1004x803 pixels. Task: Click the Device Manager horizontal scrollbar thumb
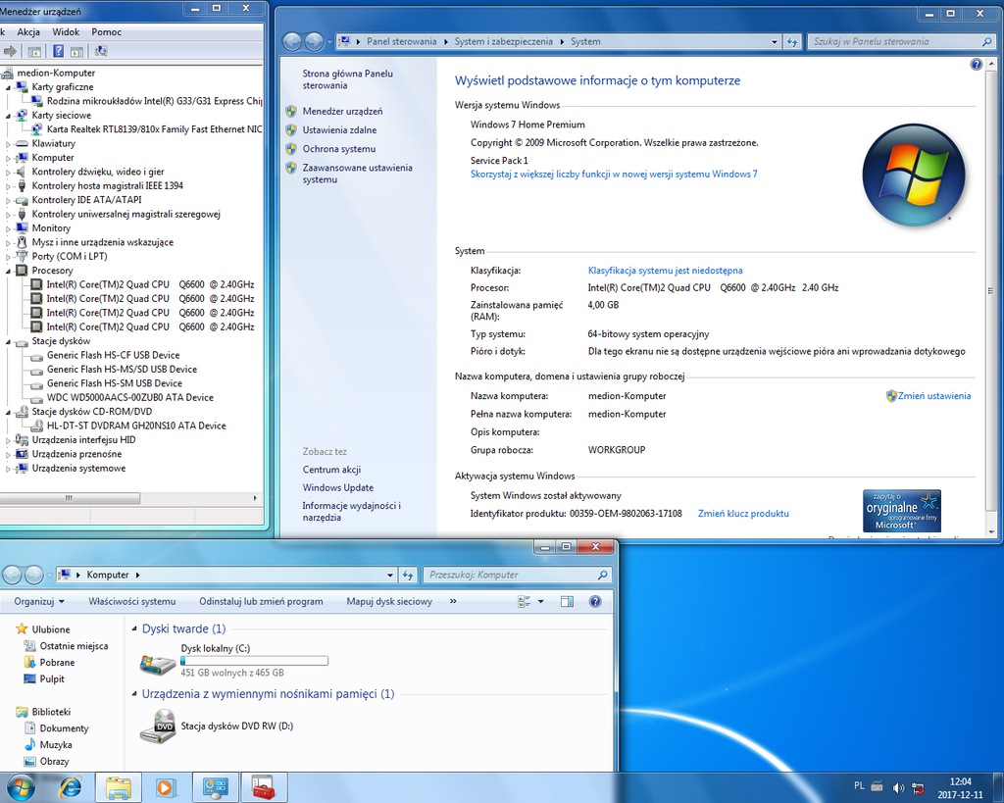[x=70, y=498]
